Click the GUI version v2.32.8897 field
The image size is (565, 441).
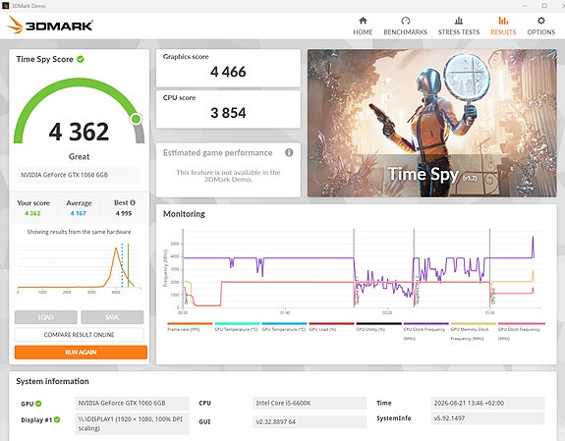tap(310, 421)
